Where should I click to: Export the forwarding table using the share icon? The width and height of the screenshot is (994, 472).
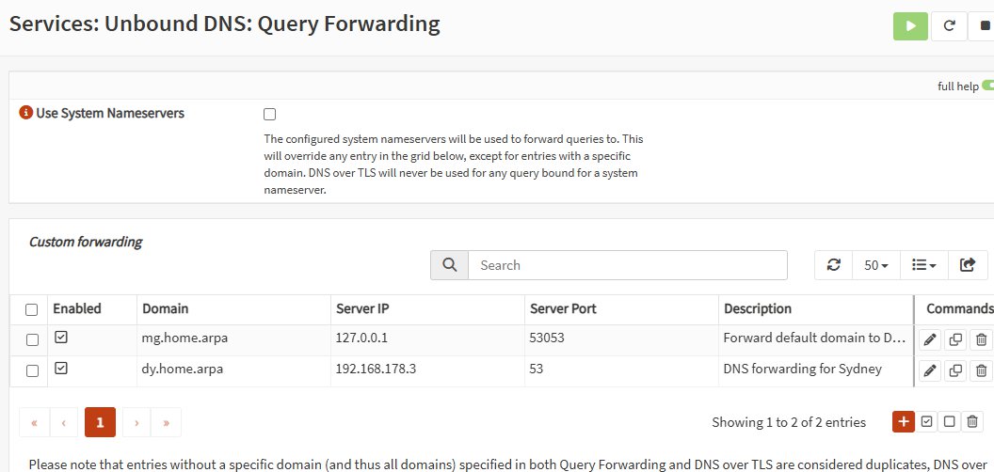[968, 265]
